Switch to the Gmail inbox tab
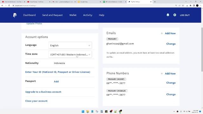 tap(64, 2)
